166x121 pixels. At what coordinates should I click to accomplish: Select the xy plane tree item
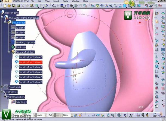tap(20, 28)
